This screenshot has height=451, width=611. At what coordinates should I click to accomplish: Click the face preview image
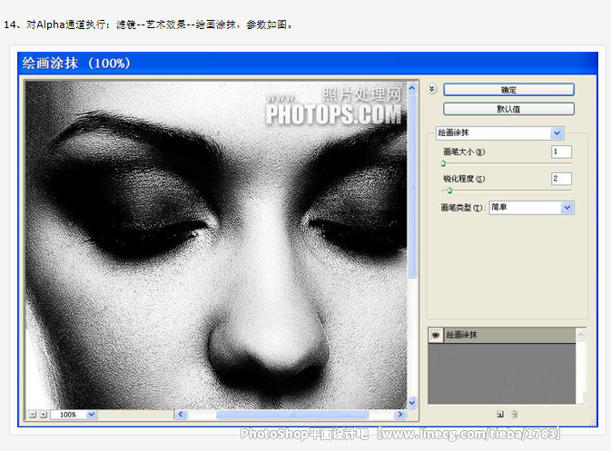pos(216,245)
